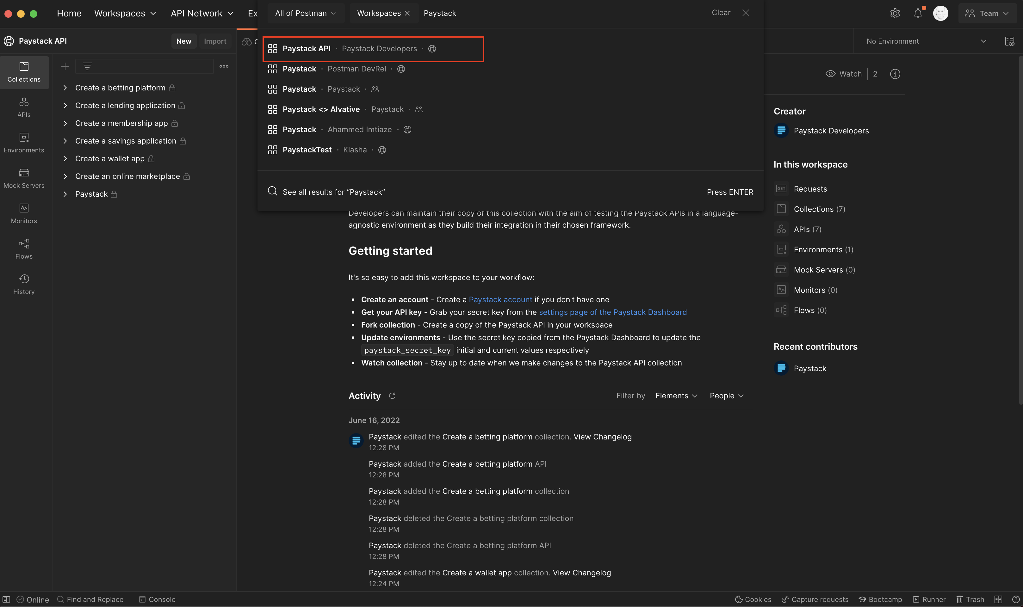The width and height of the screenshot is (1023, 607).
Task: Click the New button
Action: [x=184, y=41]
